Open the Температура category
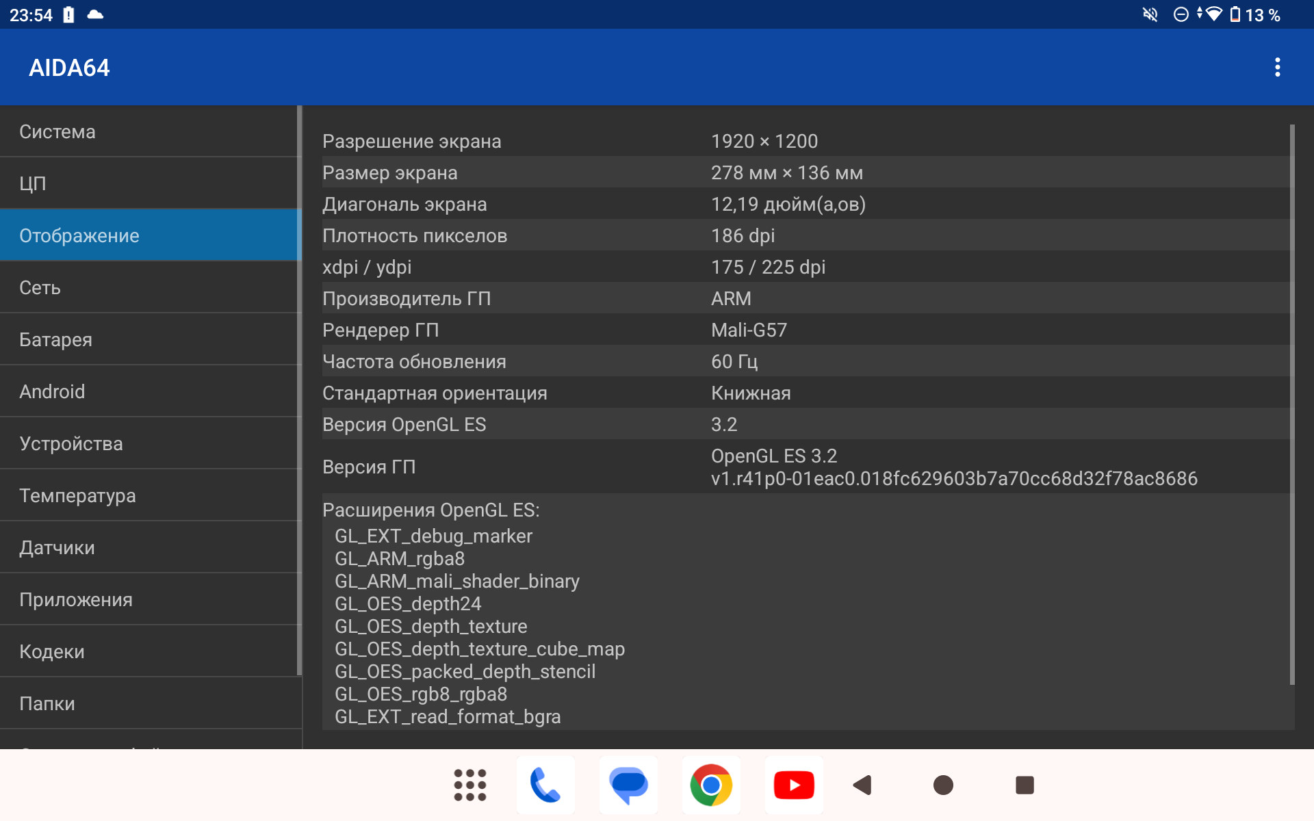Image resolution: width=1314 pixels, height=821 pixels. (x=151, y=495)
